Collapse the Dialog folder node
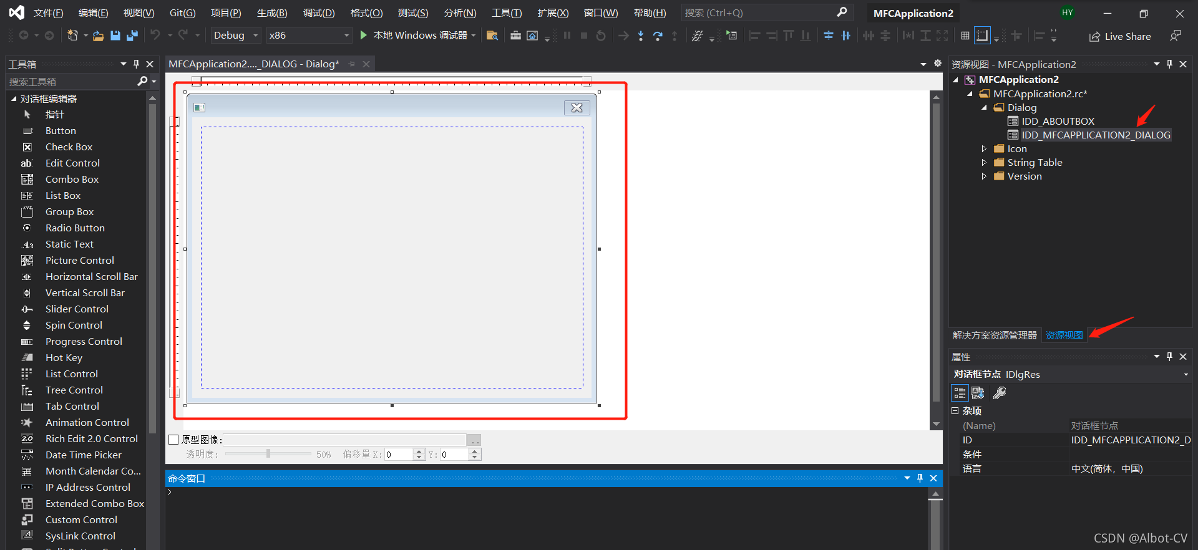 [984, 107]
